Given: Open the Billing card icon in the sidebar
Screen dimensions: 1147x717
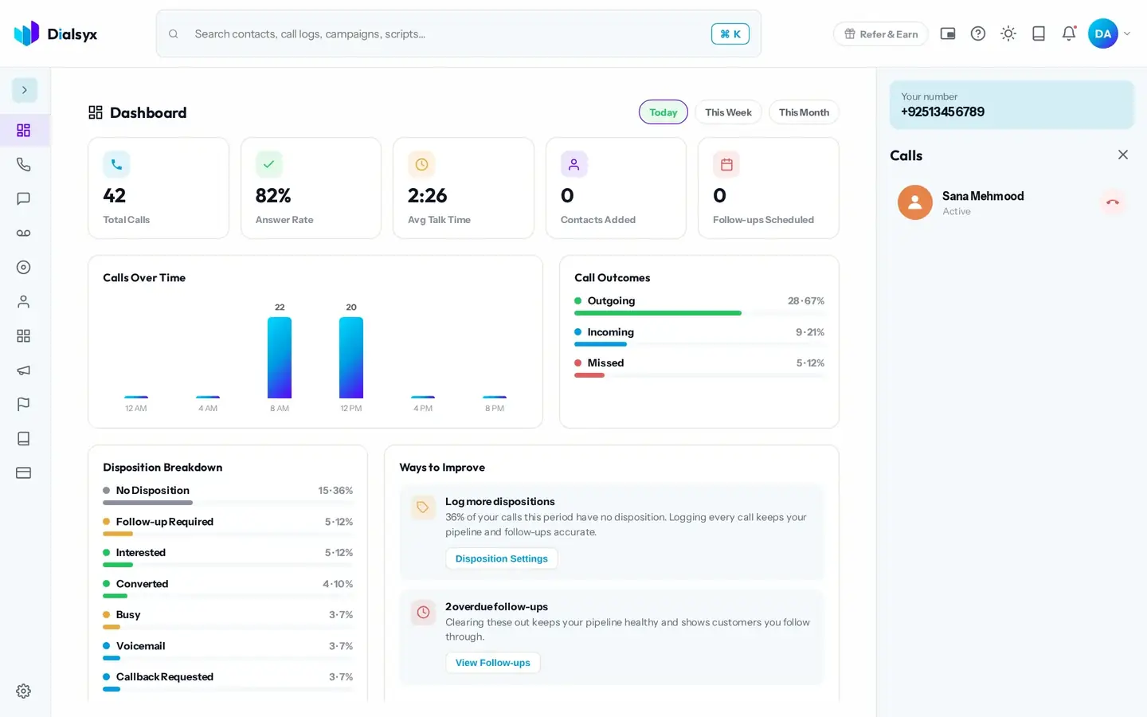Looking at the screenshot, I should (x=24, y=472).
